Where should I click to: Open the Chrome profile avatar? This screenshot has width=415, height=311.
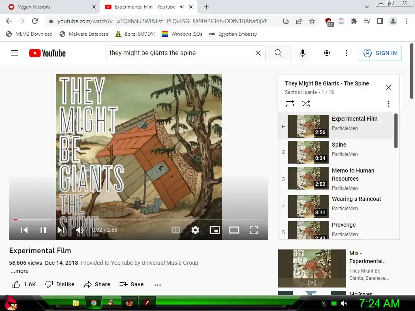pos(393,21)
